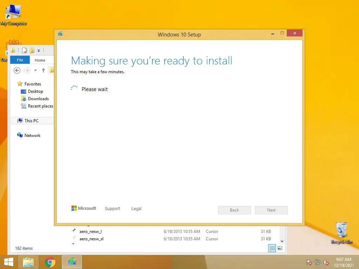The width and height of the screenshot is (359, 269).
Task: Click the aero_nesw_l file icon
Action: coord(74,230)
